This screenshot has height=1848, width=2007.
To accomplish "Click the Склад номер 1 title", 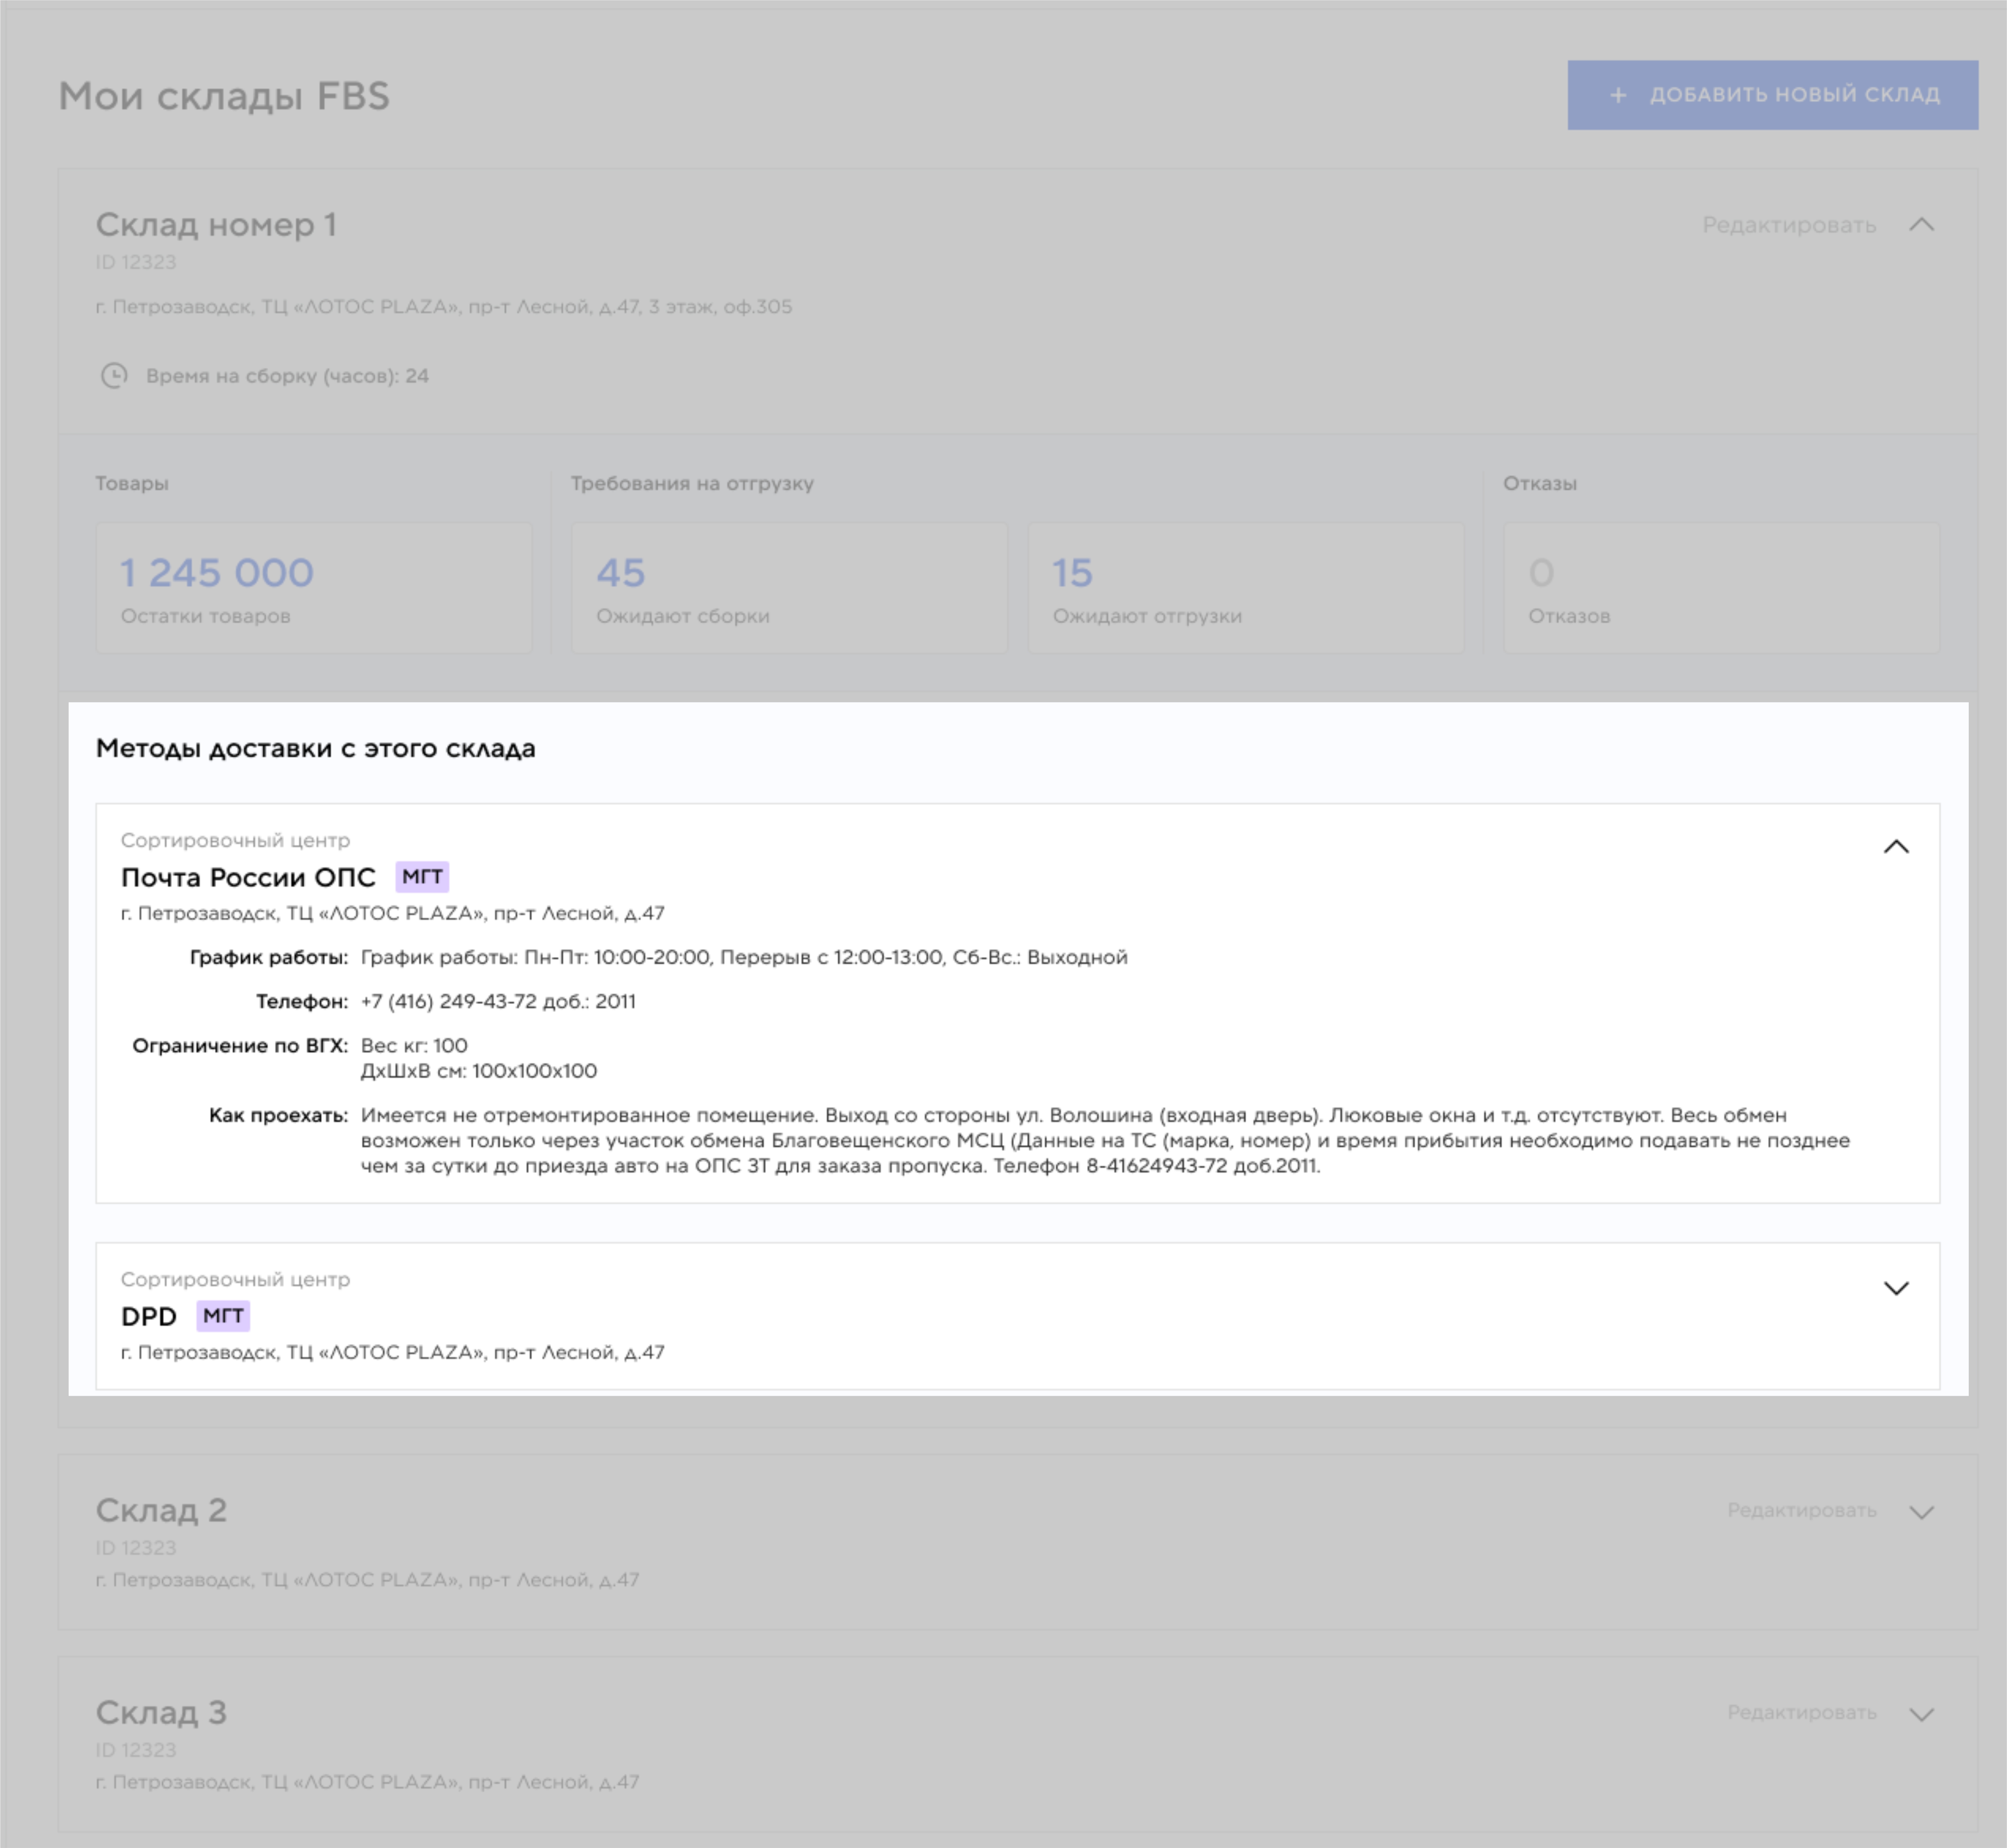I will point(216,225).
